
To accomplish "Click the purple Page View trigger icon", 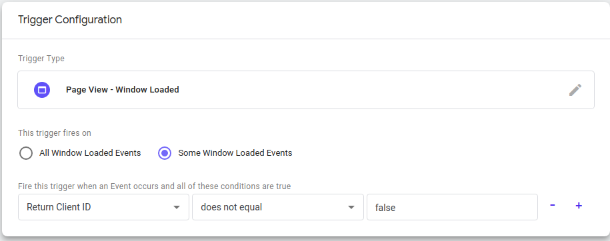I will 42,90.
